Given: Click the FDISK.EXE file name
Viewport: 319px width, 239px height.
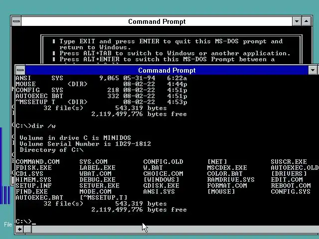Looking at the screenshot, I should coord(33,168).
